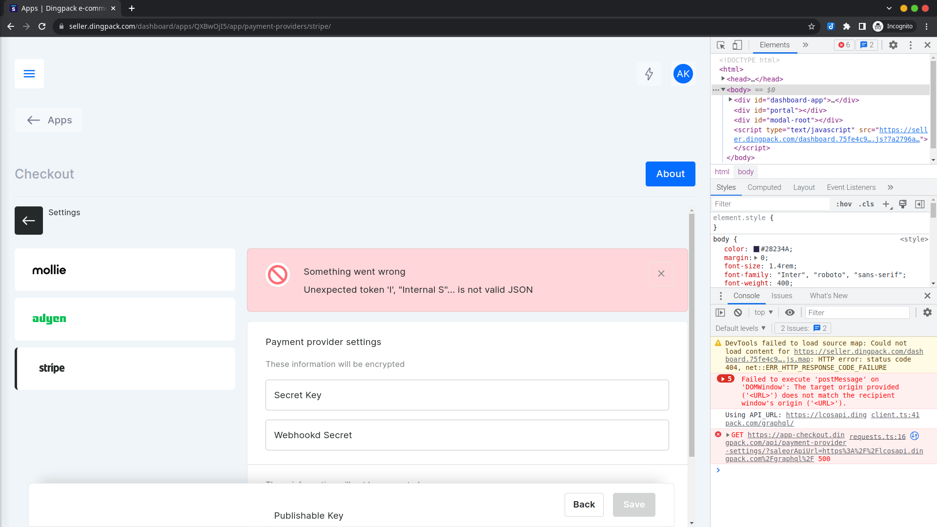This screenshot has width=937, height=527.
Task: Open DevTools settings gear
Action: click(894, 45)
